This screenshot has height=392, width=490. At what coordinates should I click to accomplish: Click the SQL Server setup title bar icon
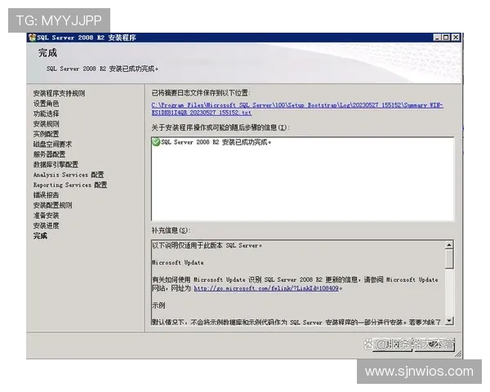coord(32,38)
